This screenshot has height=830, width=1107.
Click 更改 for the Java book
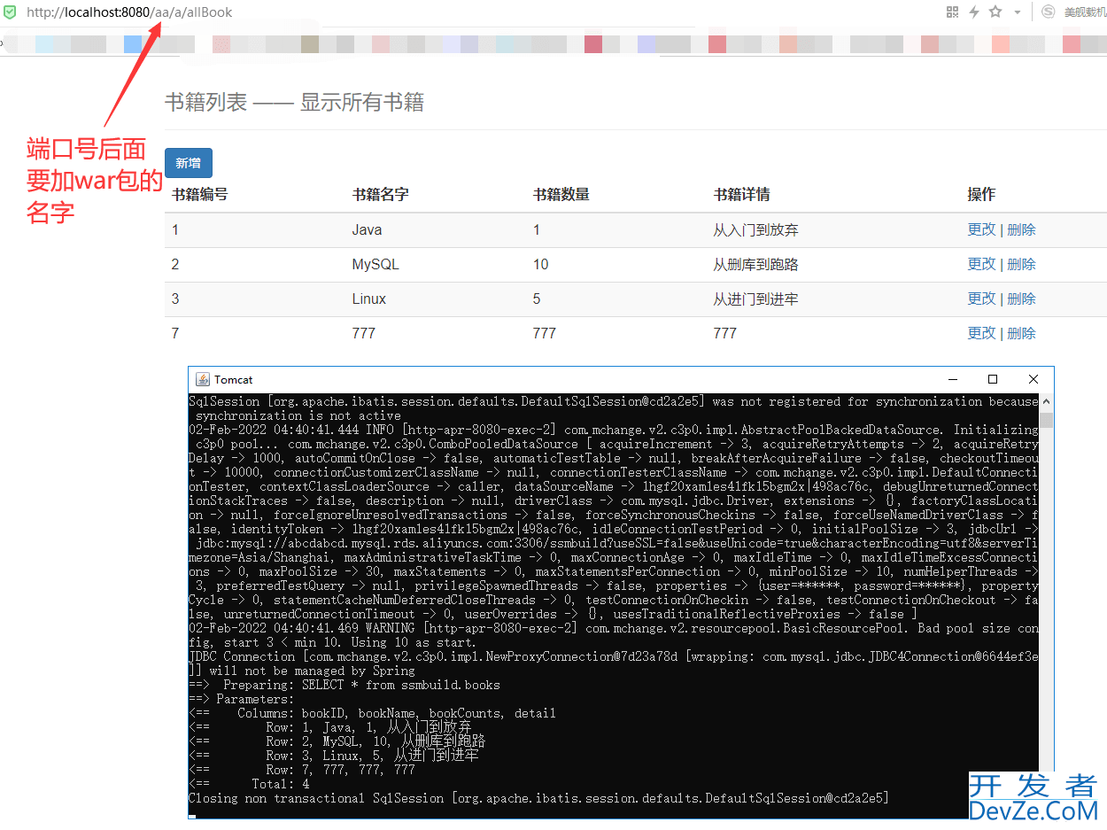pos(981,229)
